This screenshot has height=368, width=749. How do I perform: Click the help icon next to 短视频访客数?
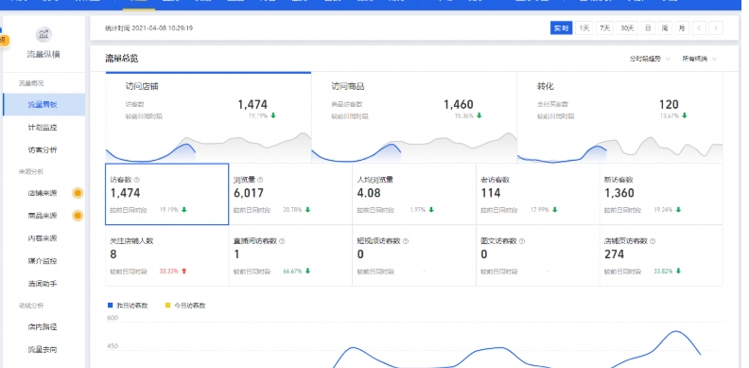[406, 241]
